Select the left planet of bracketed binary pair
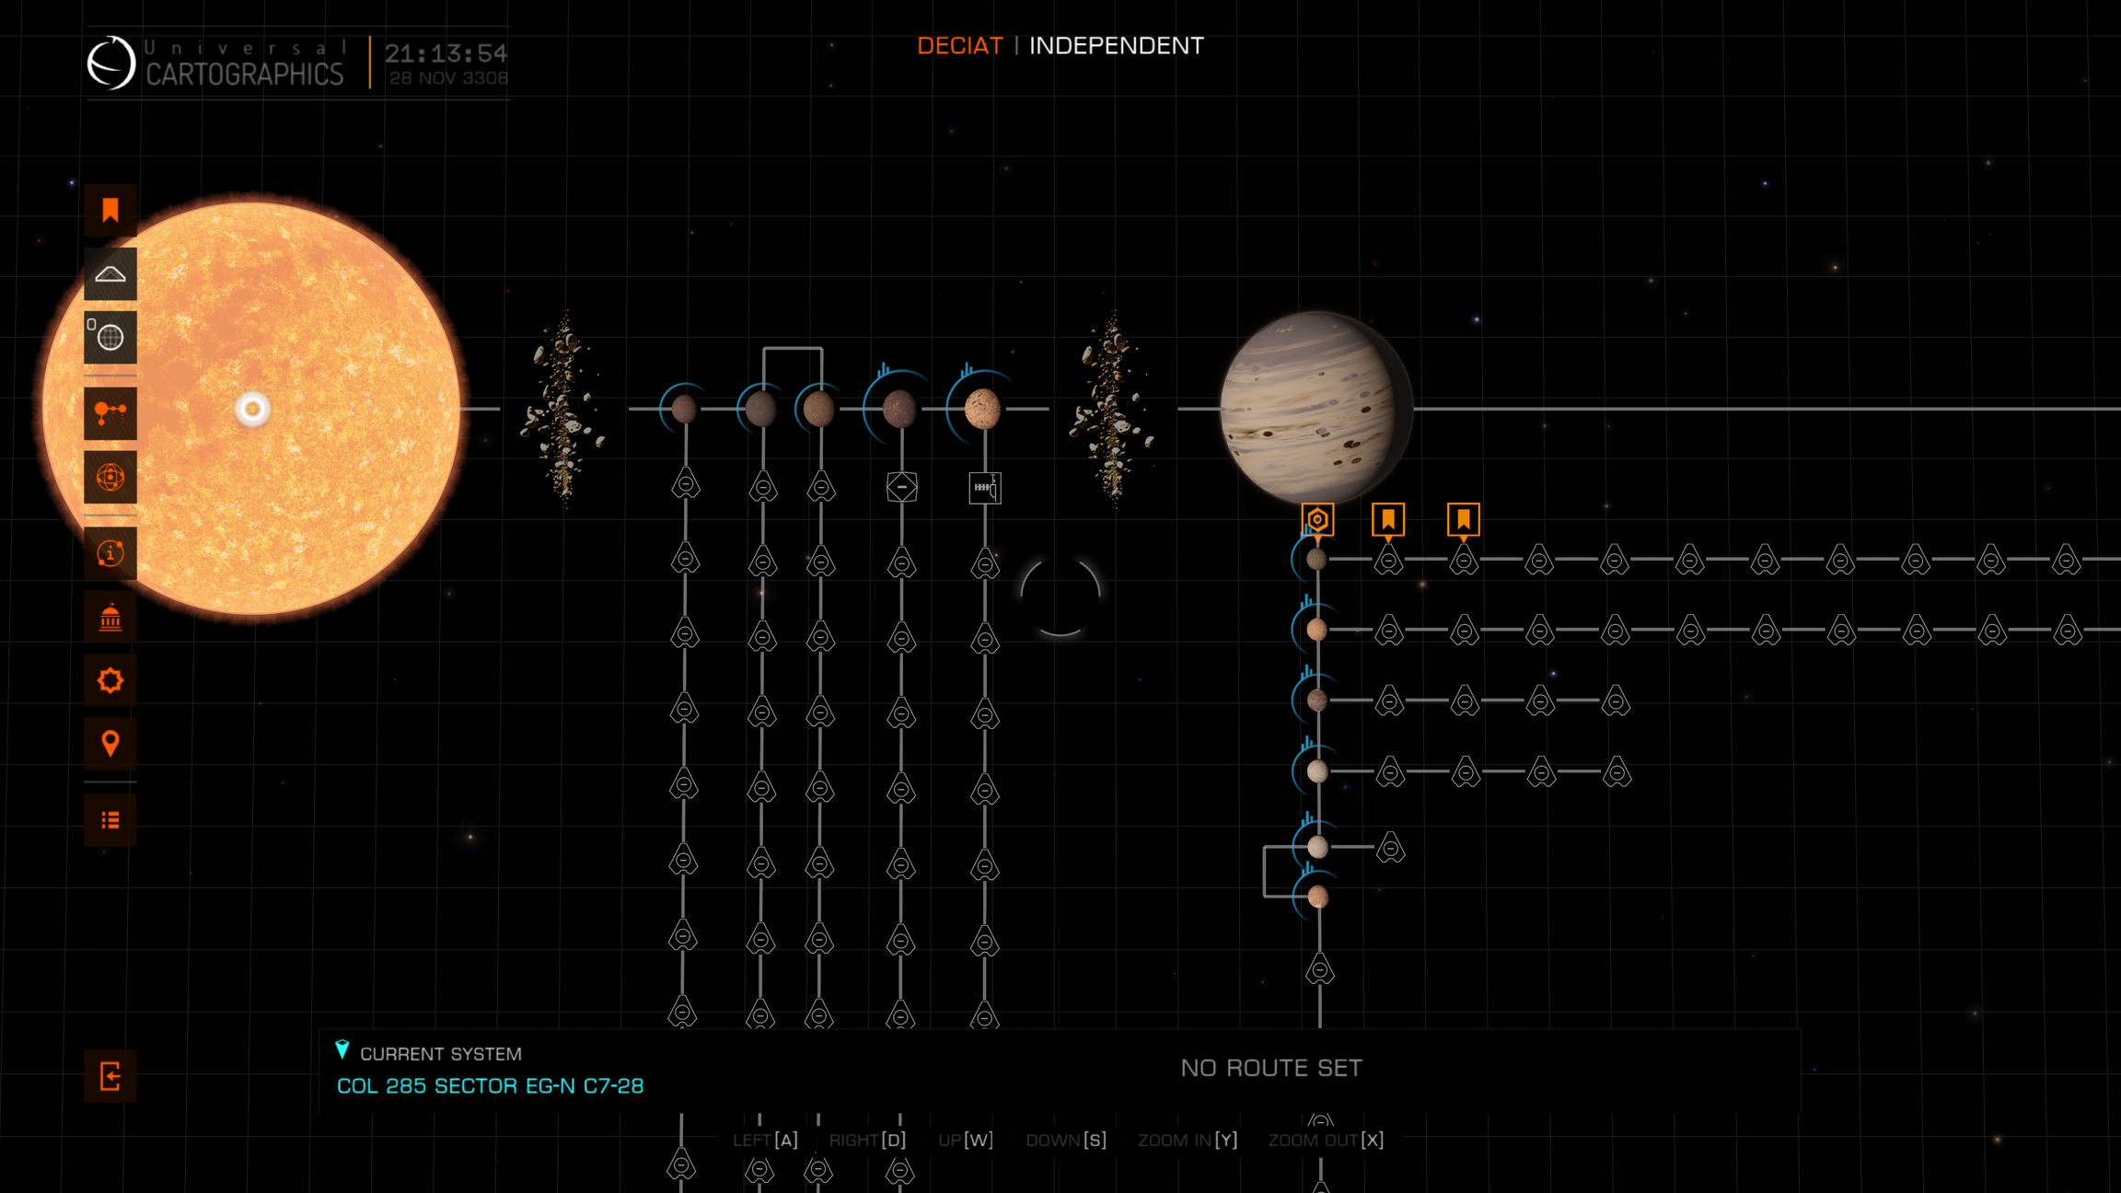This screenshot has height=1193, width=2121. click(761, 409)
